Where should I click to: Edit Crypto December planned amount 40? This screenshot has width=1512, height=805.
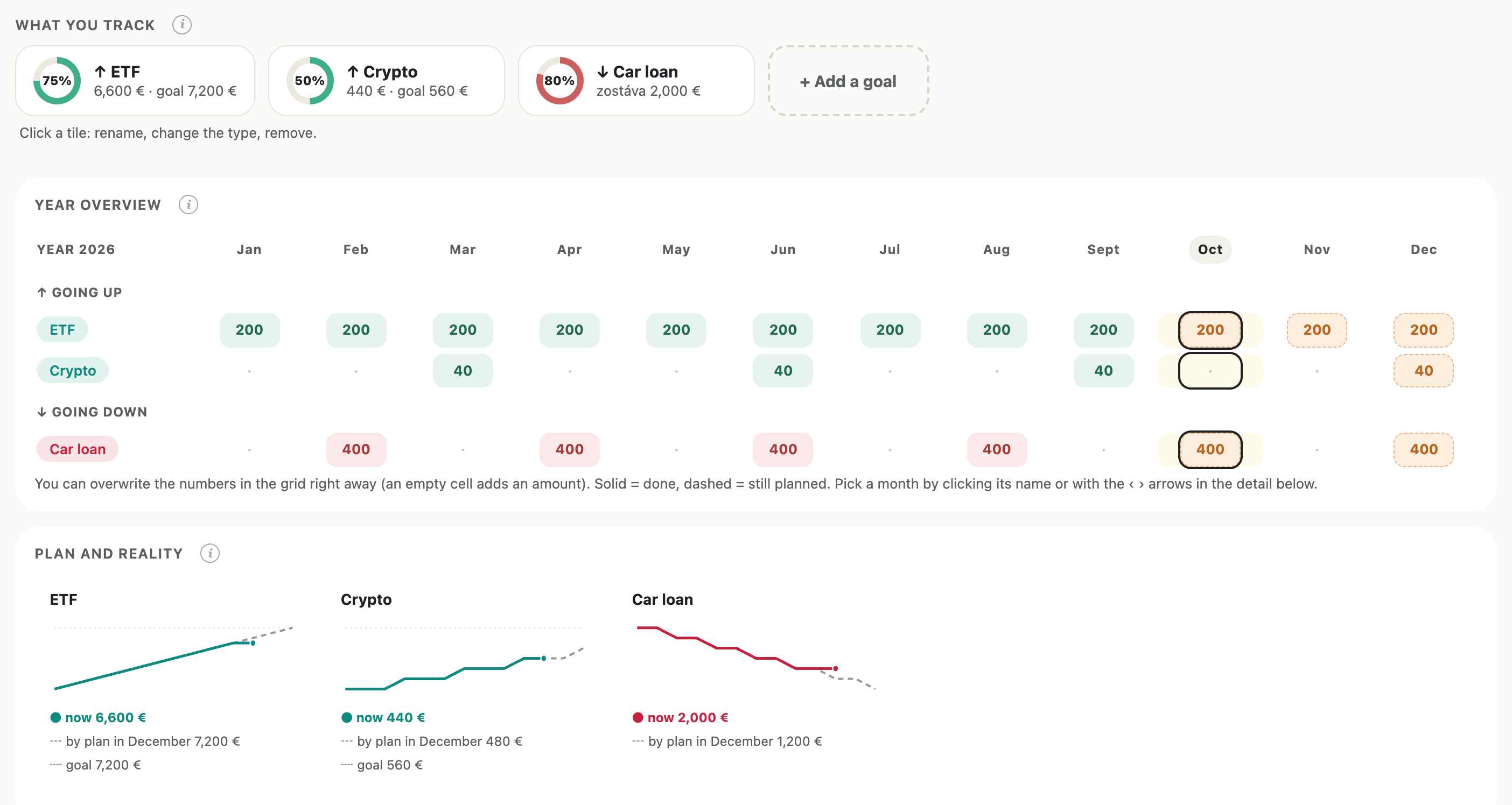1424,371
